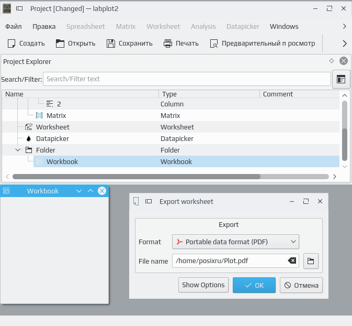Open the Matrix menu

(126, 27)
